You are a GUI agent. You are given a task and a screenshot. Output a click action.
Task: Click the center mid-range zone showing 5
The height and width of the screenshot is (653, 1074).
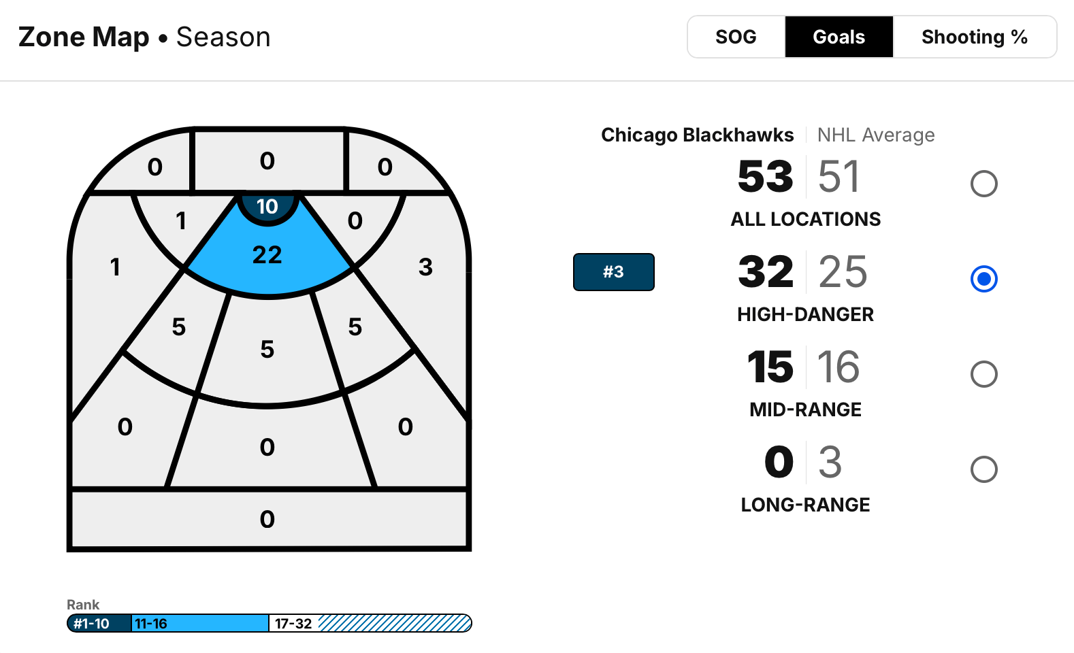(267, 350)
